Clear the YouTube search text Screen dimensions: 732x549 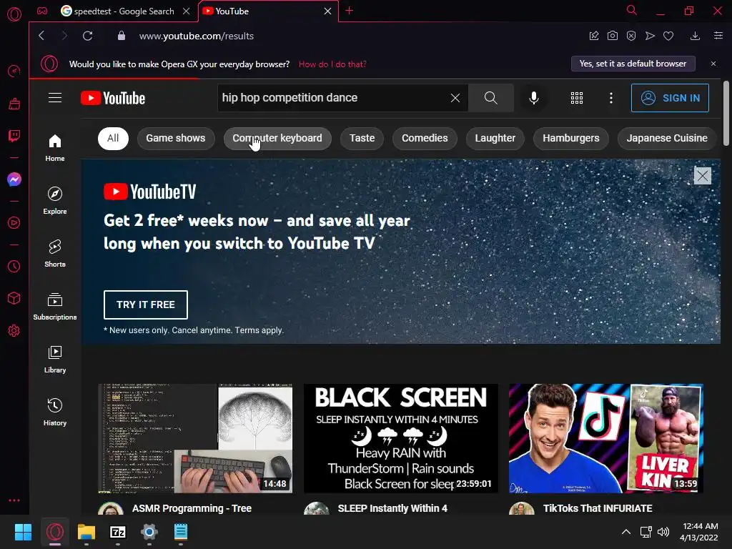coord(455,97)
